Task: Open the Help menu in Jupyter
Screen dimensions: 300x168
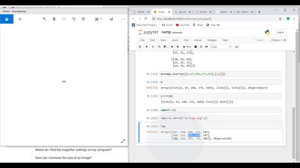Action: click(x=225, y=40)
